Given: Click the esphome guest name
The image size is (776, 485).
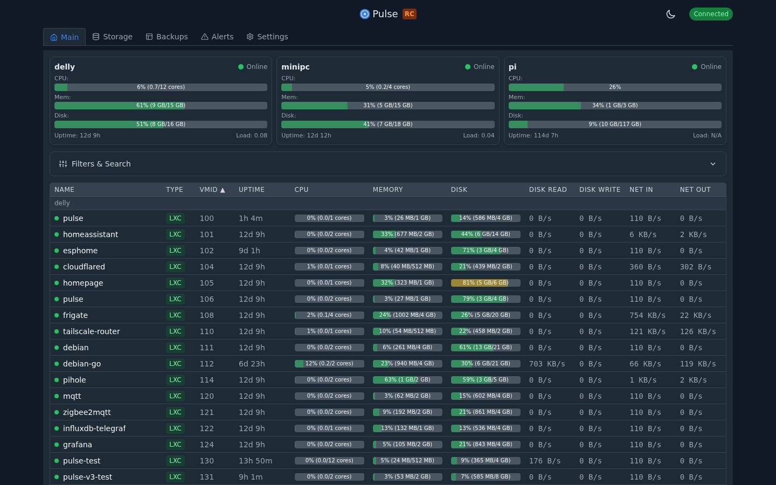Looking at the screenshot, I should (80, 251).
